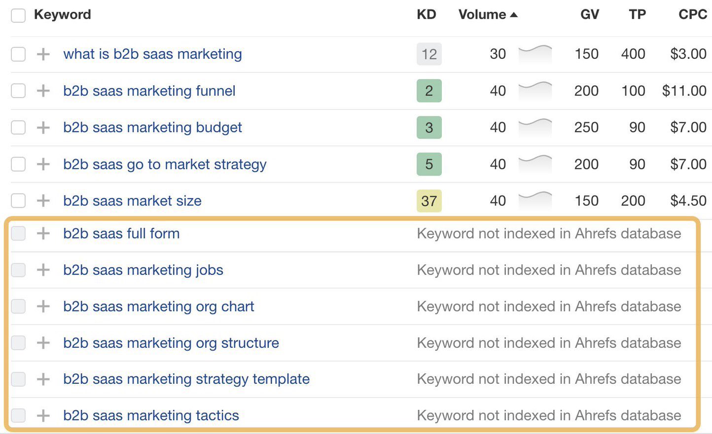Click the plus icon beside "what is b2b saas marketing"
The width and height of the screenshot is (712, 434).
click(43, 54)
